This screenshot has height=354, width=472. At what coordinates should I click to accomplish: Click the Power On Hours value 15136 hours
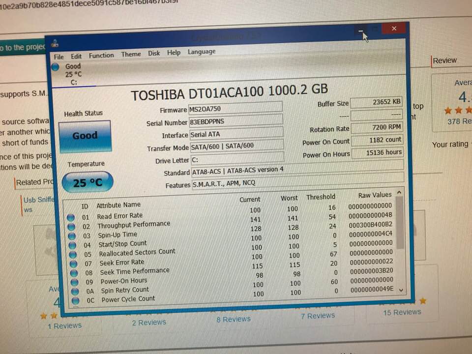point(378,152)
